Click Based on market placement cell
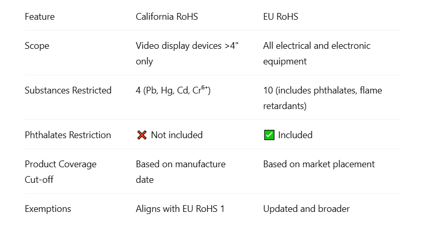Viewport: 427px width, 228px height. tap(318, 164)
